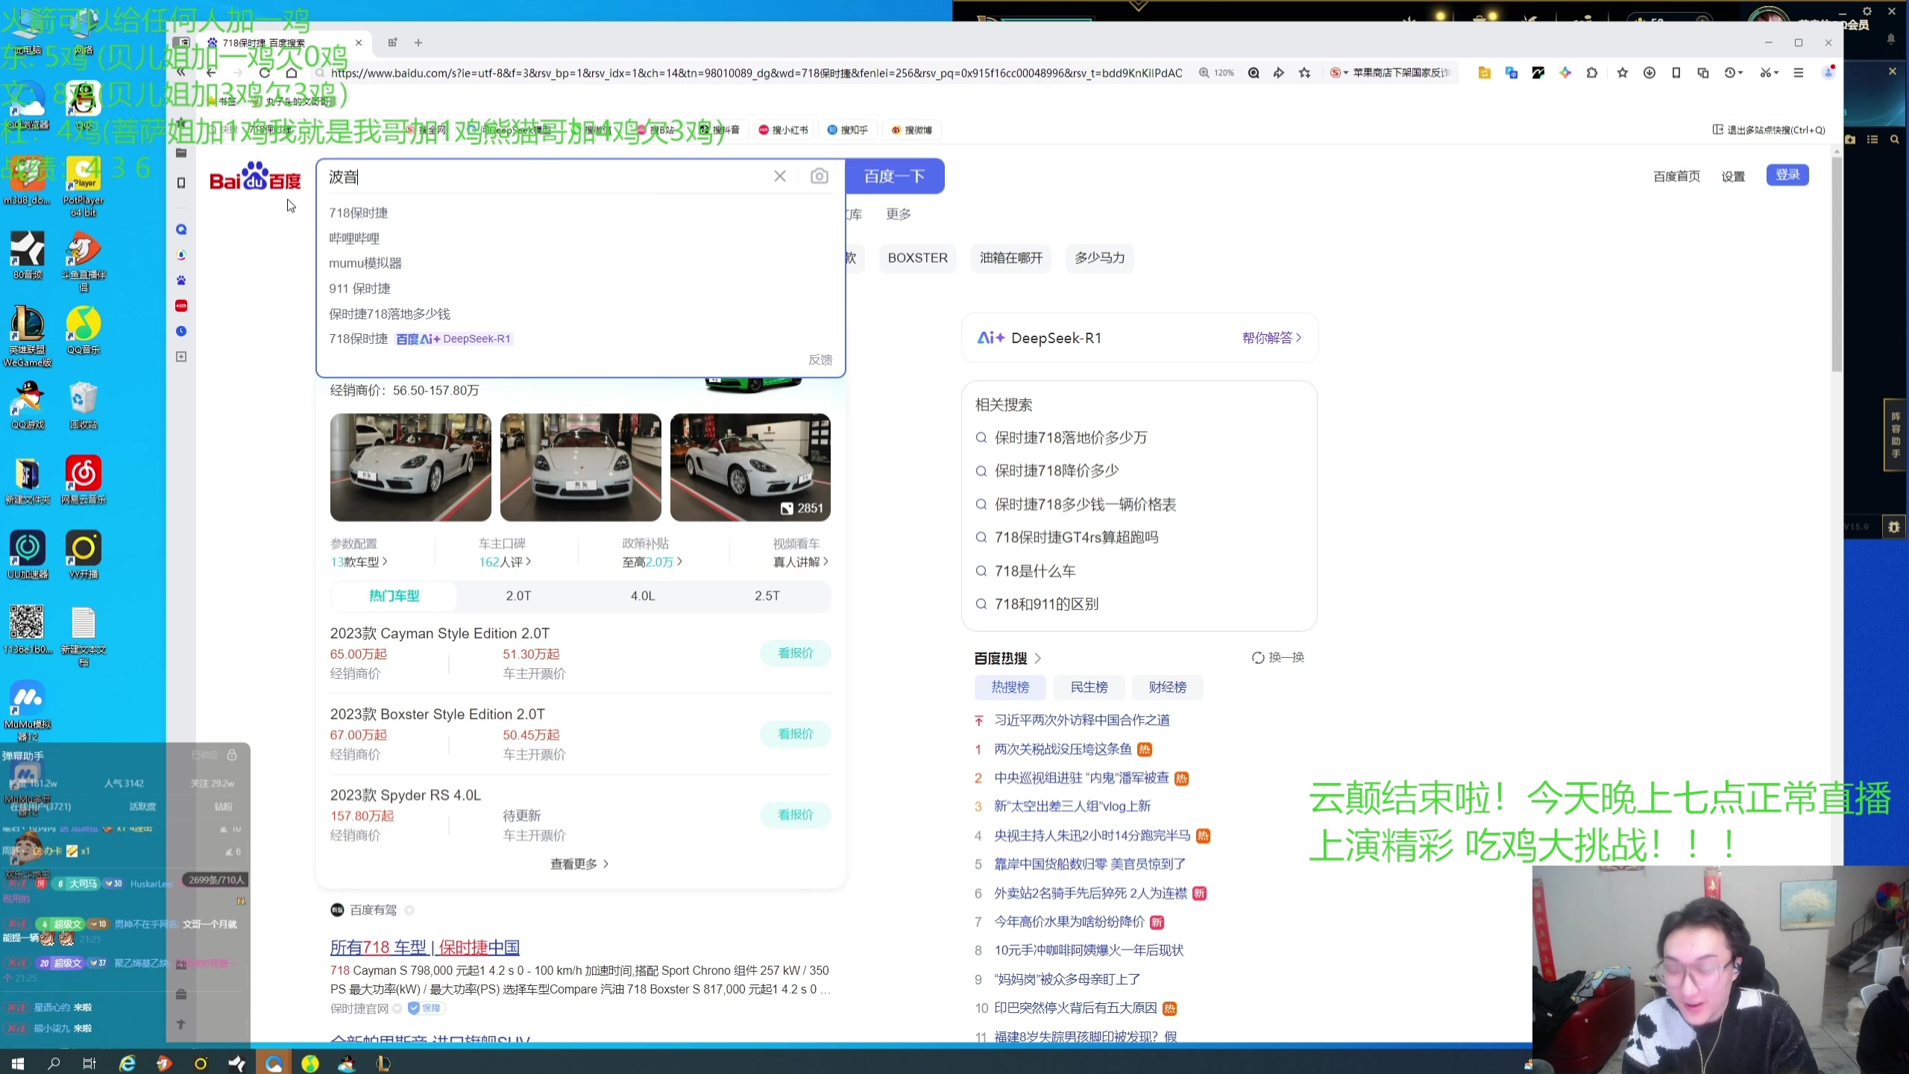
Task: Open Windows taskbar search
Action: click(x=54, y=1063)
